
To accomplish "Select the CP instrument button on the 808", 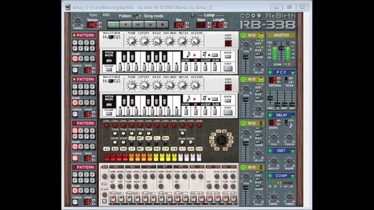I will [x=165, y=149].
